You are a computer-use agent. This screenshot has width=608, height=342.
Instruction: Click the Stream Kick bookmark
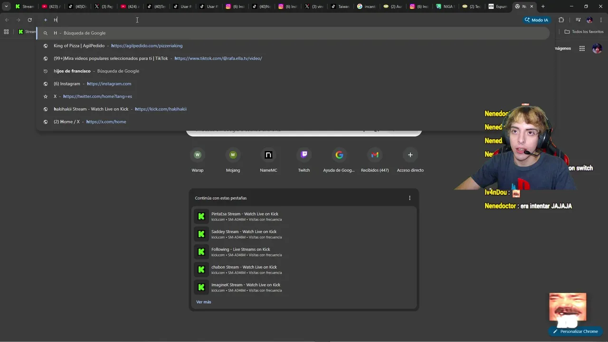point(27,32)
